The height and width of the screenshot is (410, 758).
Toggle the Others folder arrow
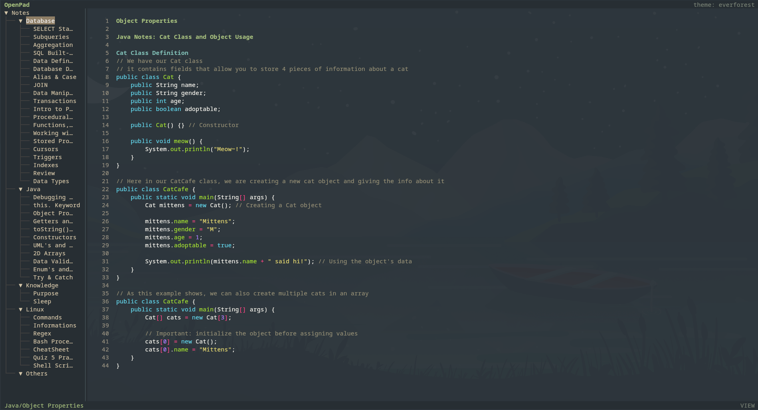tap(20, 374)
